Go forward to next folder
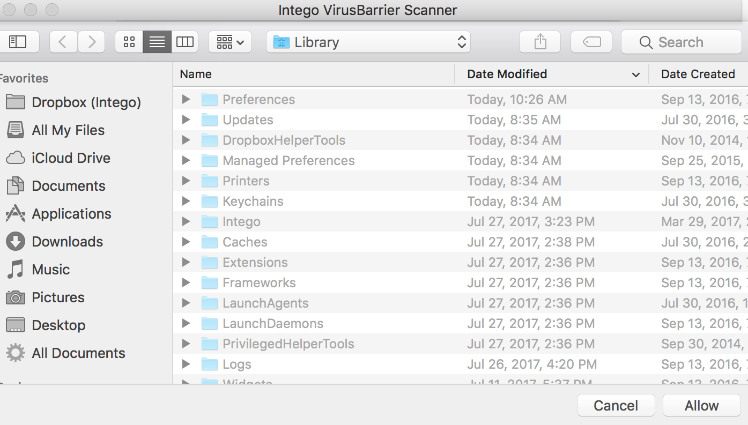This screenshot has height=425, width=748. (92, 42)
